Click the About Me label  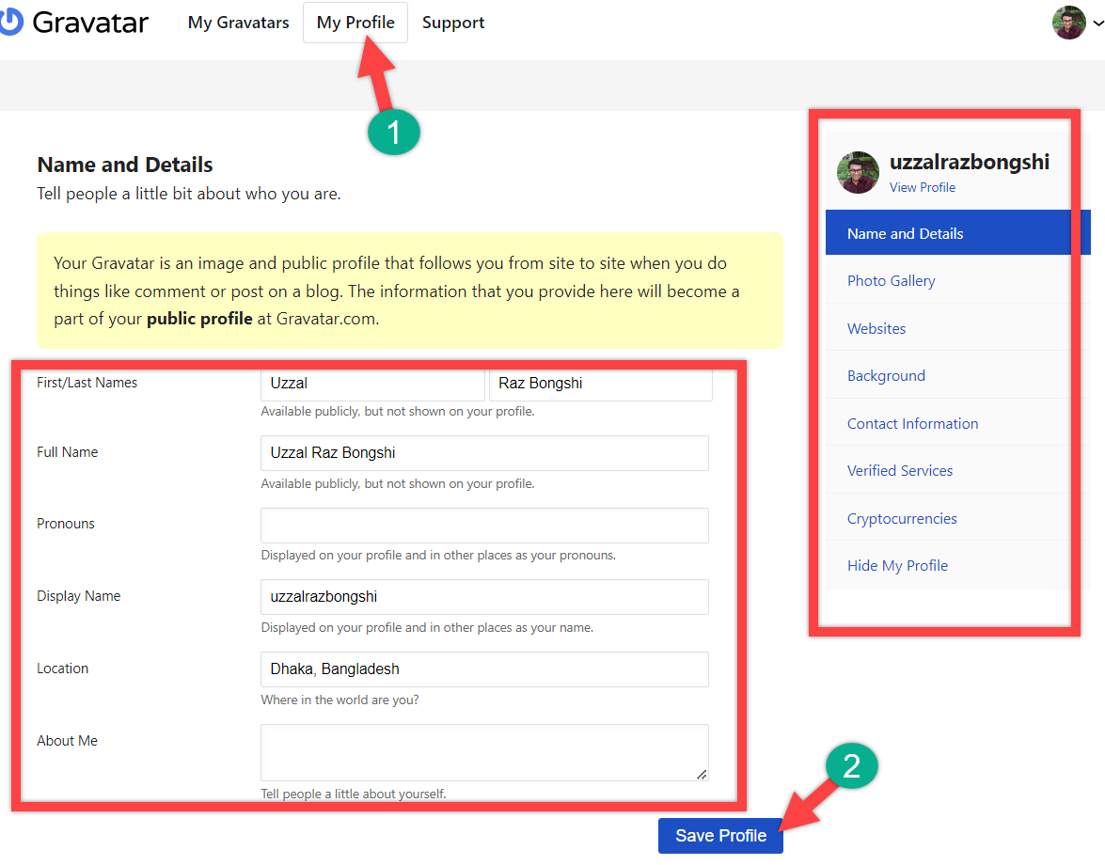pos(67,741)
